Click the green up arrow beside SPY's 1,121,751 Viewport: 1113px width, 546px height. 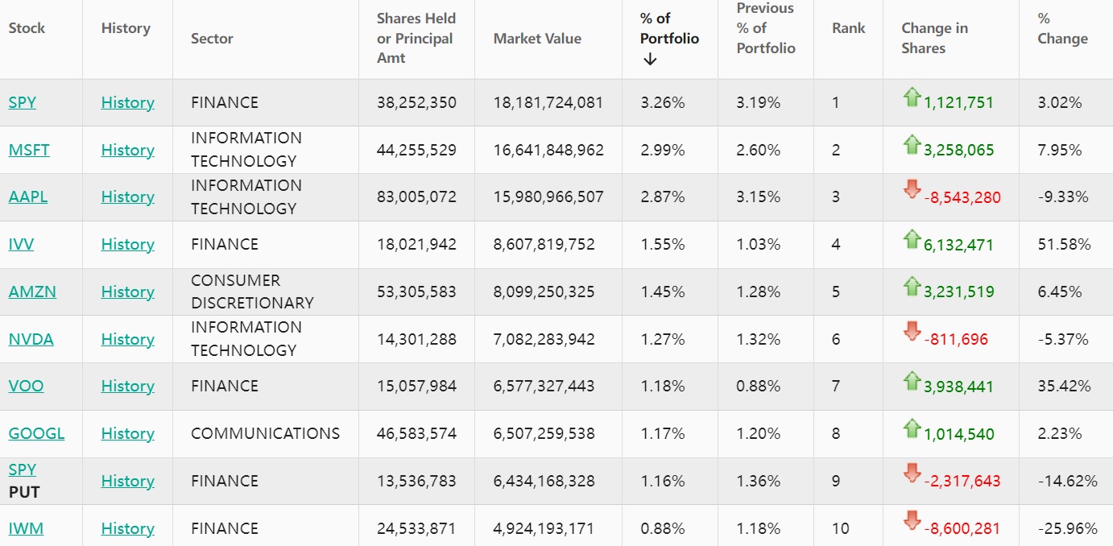pyautogui.click(x=912, y=98)
